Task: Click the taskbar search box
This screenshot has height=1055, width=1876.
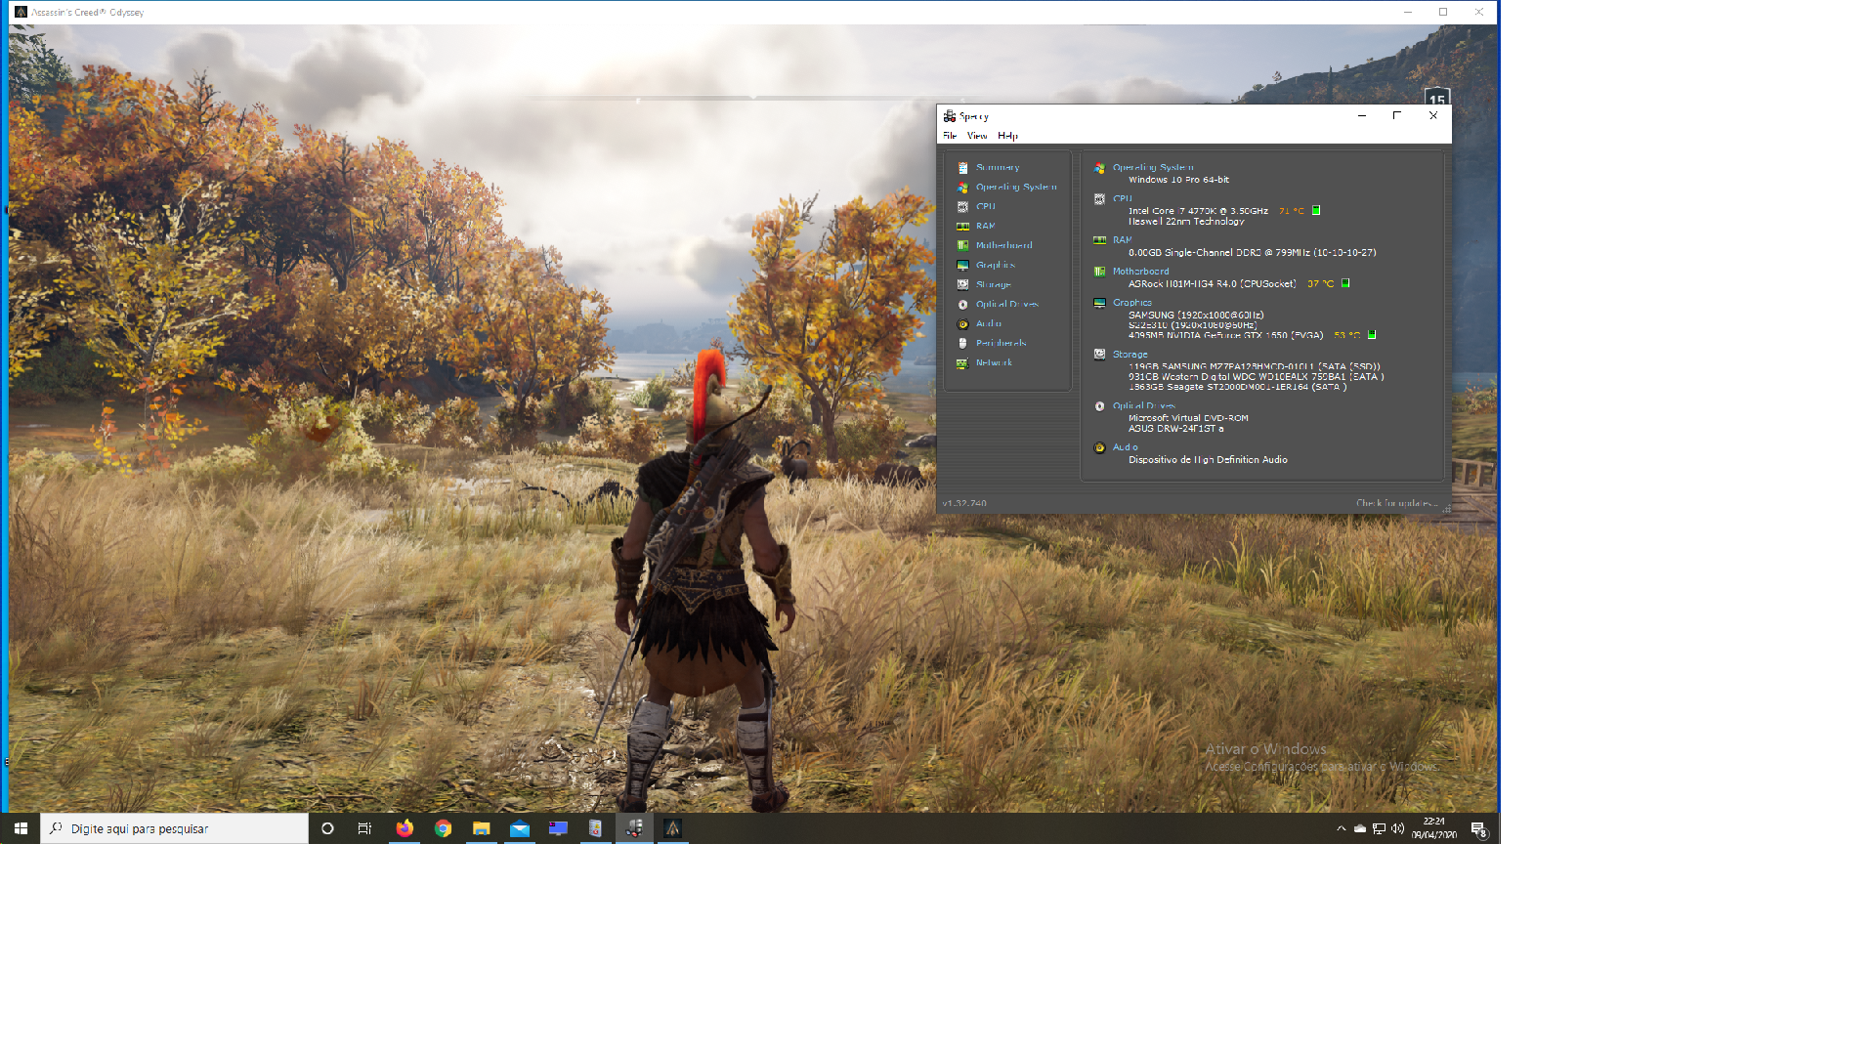Action: 174,828
